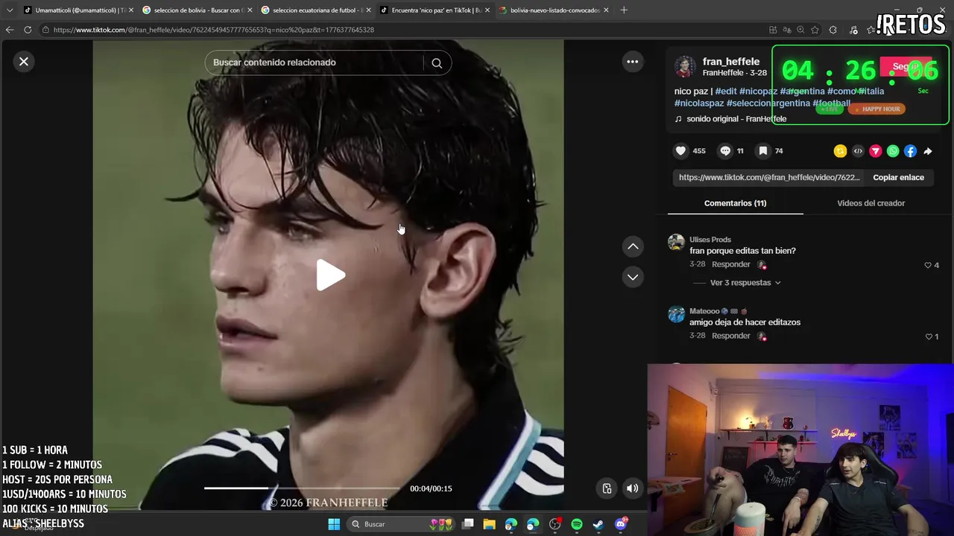This screenshot has width=954, height=536.
Task: Play the paused Nico Paz video
Action: 329,275
